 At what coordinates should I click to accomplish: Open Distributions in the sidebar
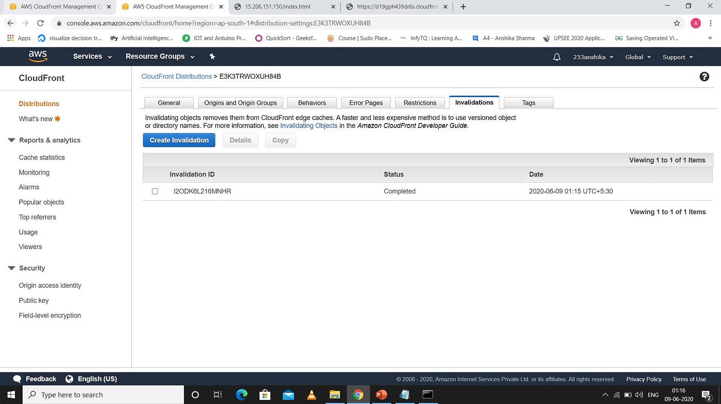click(x=39, y=103)
